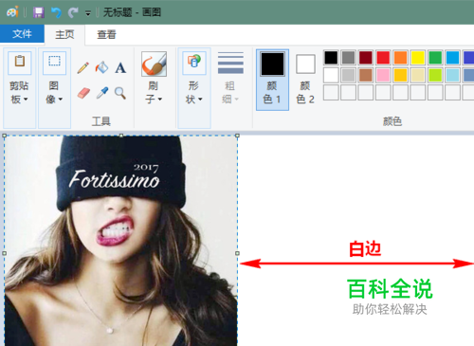Select the Fill with color bucket tool
The height and width of the screenshot is (346, 474).
click(x=101, y=67)
